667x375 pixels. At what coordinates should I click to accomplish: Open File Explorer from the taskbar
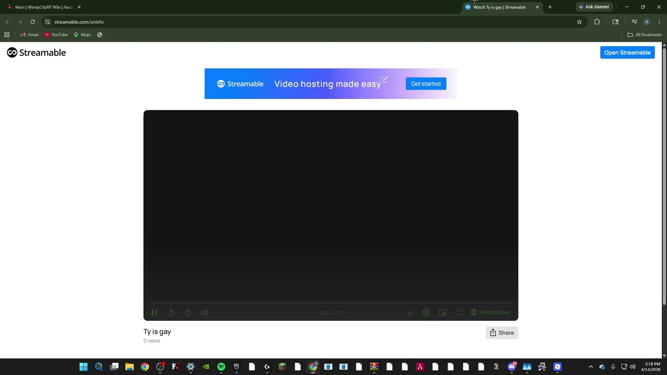coord(129,367)
